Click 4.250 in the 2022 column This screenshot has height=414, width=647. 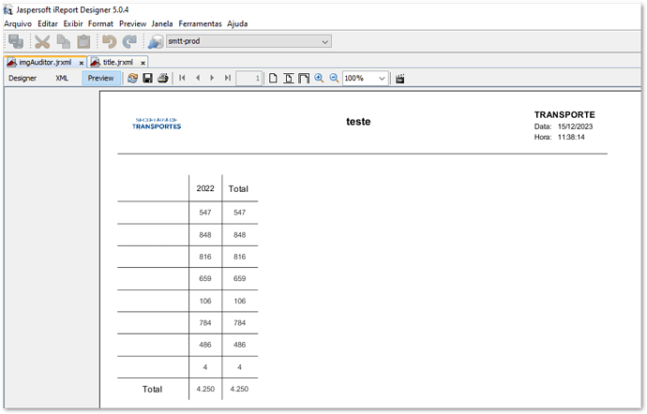205,389
